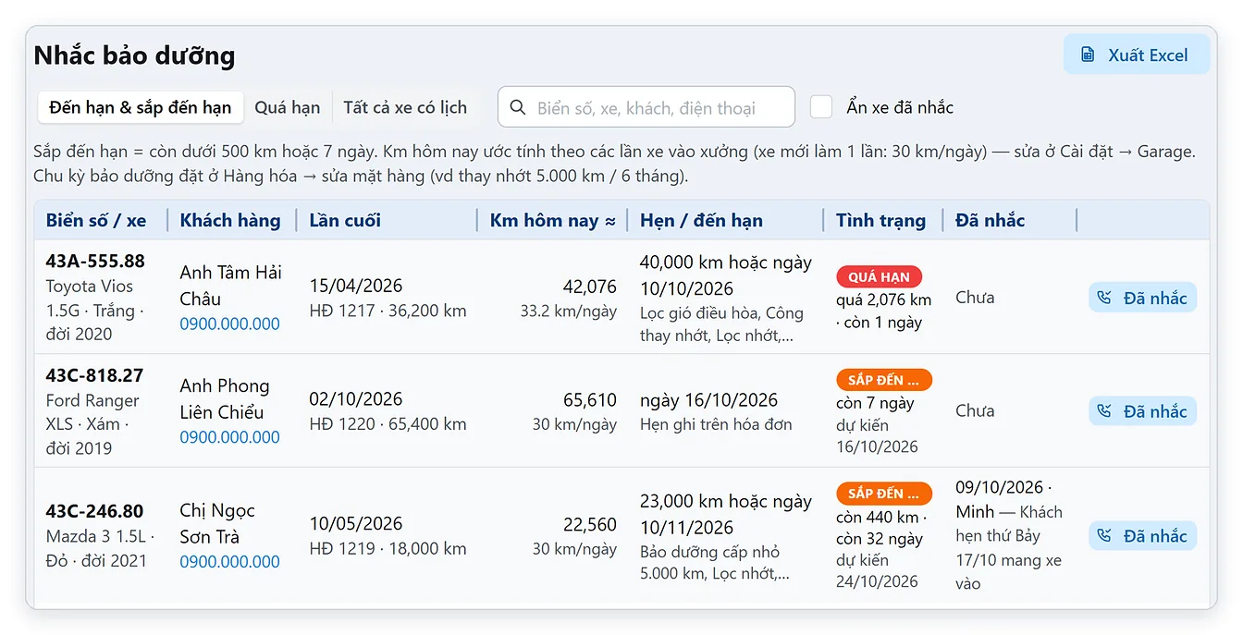Toggle the Ẩn xe đã nhắc checkbox

tap(821, 107)
